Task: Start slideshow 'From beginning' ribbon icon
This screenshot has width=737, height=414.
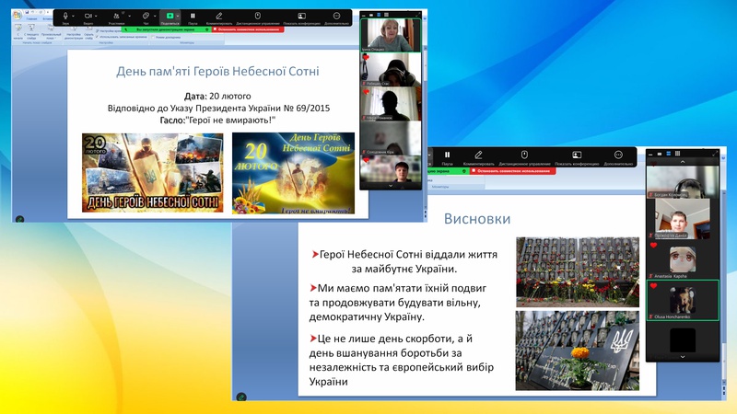Action: [x=18, y=31]
